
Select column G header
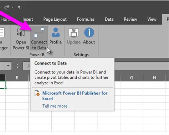132,78
